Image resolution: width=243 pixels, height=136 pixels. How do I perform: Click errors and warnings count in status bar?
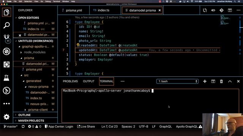(x=35, y=127)
